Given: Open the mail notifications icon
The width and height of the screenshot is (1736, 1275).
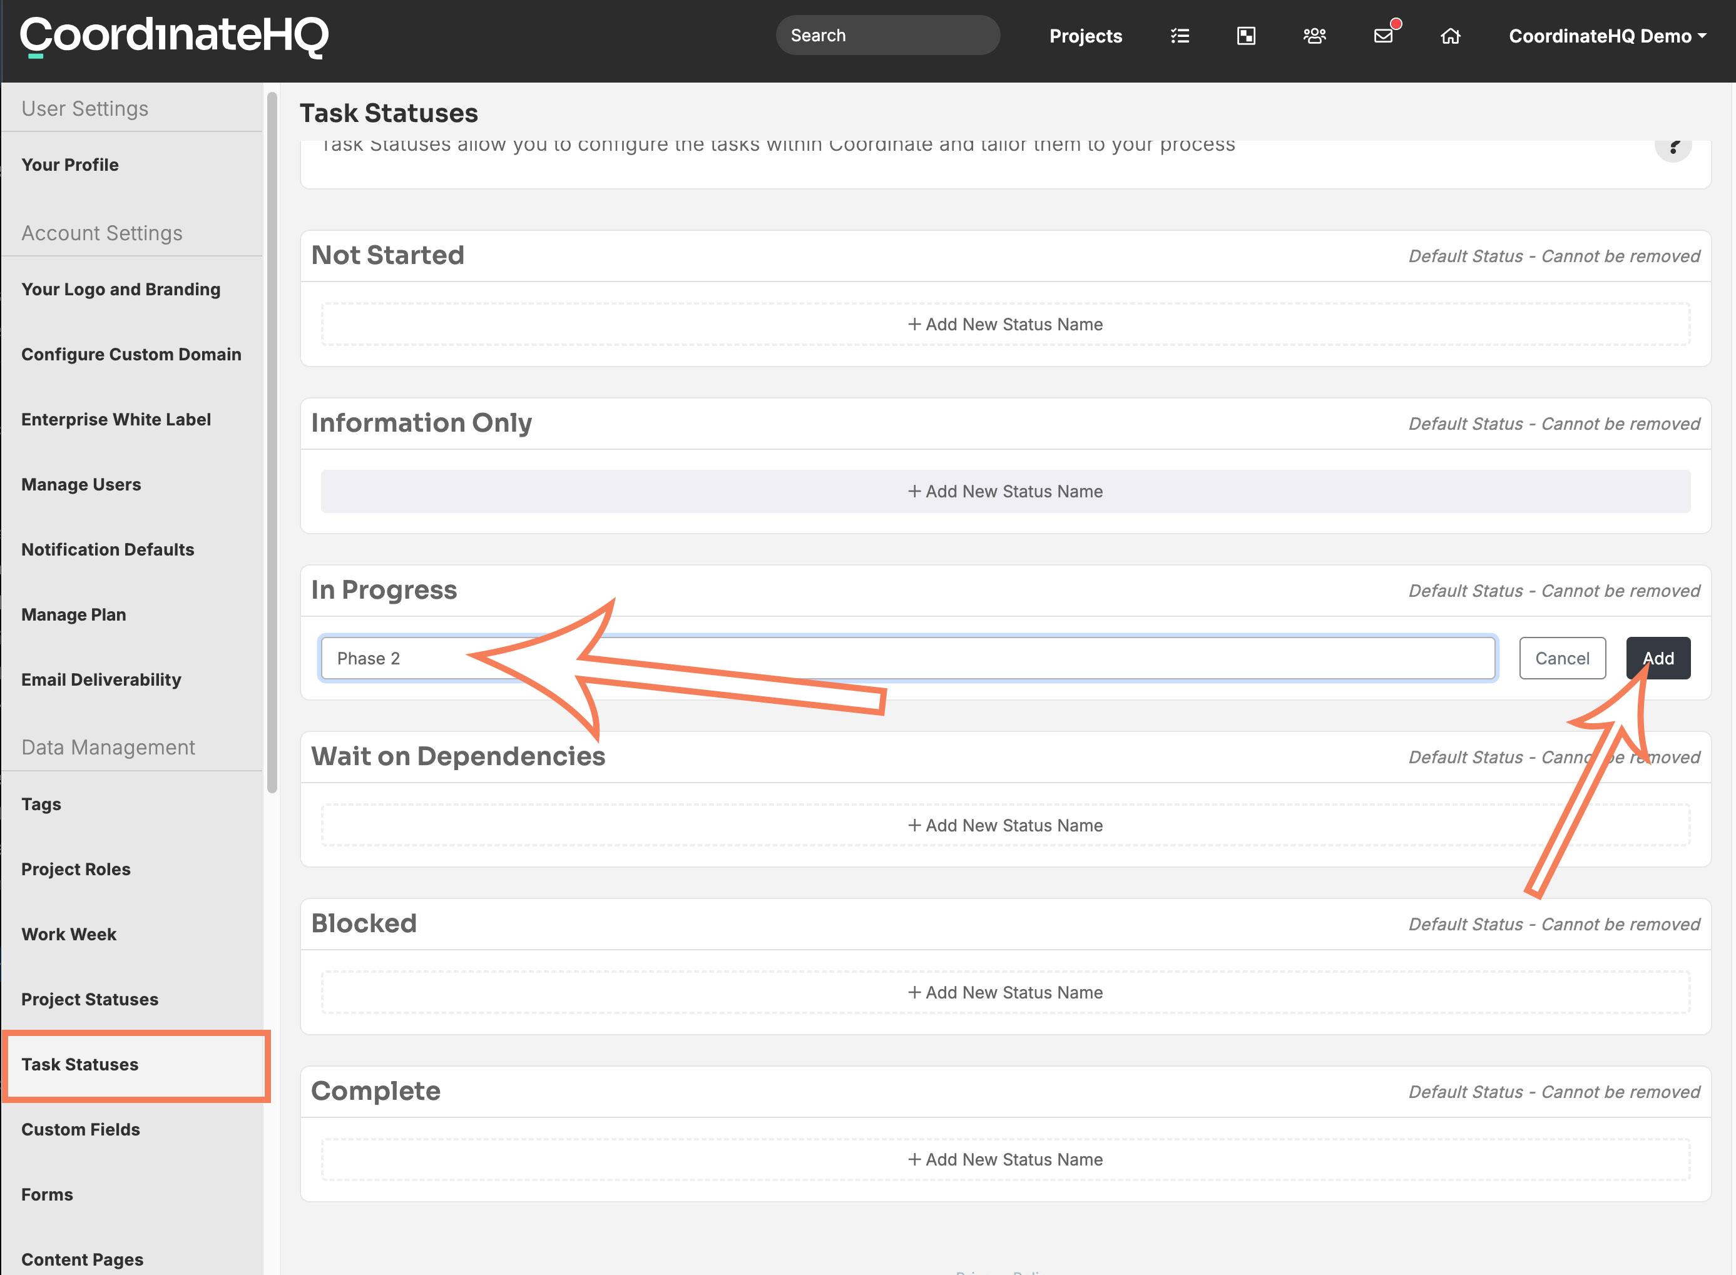Looking at the screenshot, I should (1384, 36).
